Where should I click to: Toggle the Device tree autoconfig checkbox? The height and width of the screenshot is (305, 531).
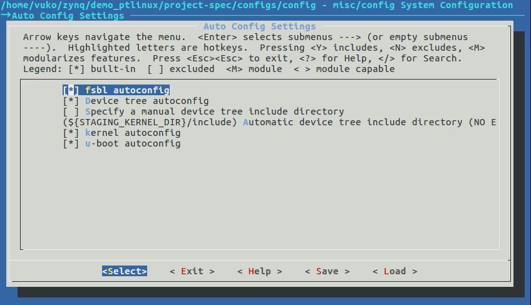71,101
